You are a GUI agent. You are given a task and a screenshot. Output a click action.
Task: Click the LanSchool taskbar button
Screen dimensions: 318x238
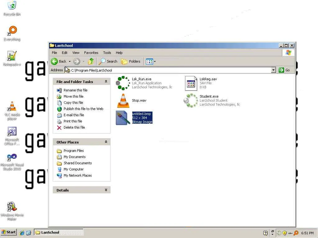click(x=58, y=232)
